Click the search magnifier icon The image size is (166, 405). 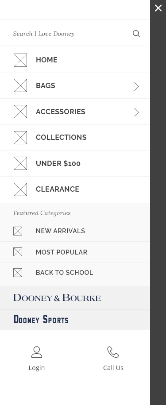[136, 34]
